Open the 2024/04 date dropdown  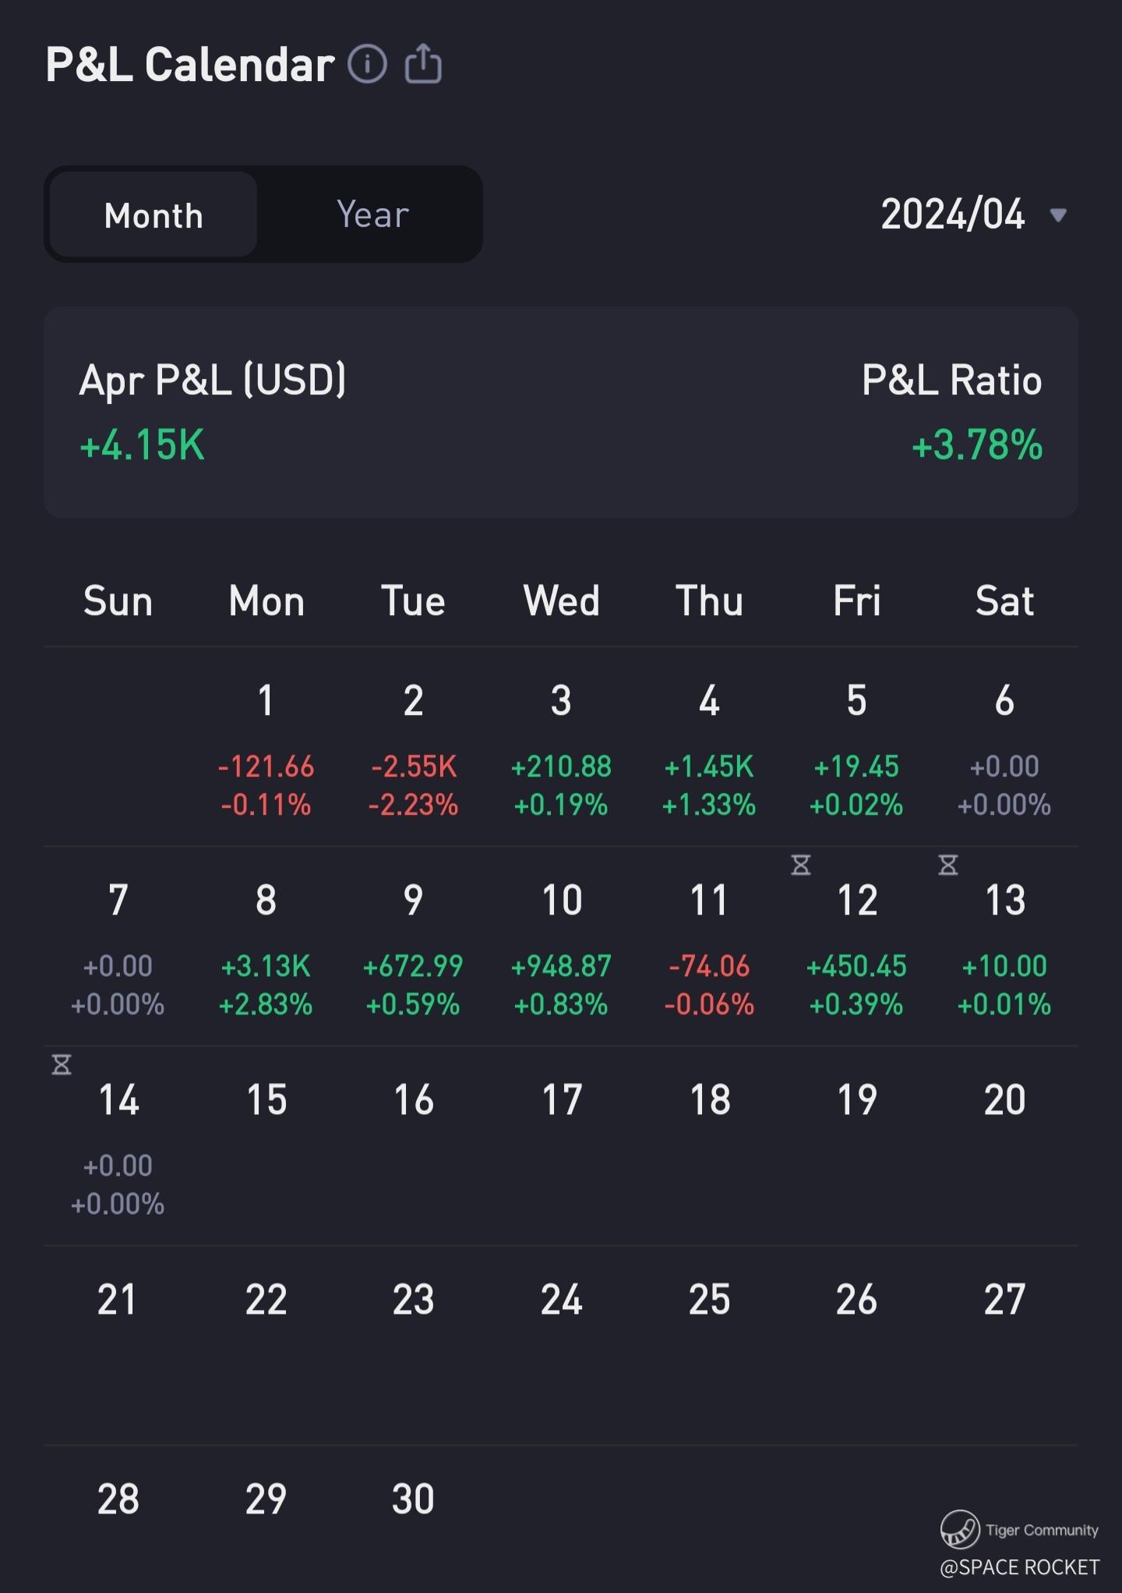click(x=952, y=214)
